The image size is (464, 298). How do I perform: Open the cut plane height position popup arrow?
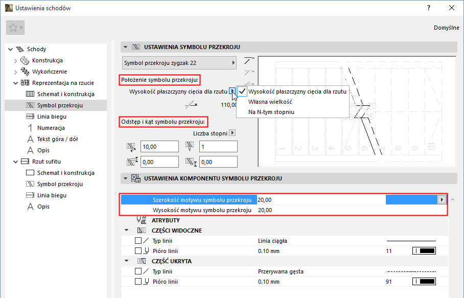[x=233, y=91]
